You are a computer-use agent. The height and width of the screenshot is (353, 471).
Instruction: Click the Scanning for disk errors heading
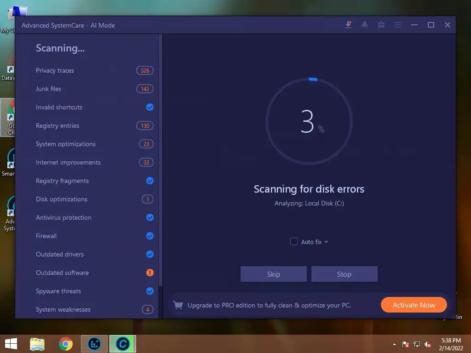pos(309,189)
